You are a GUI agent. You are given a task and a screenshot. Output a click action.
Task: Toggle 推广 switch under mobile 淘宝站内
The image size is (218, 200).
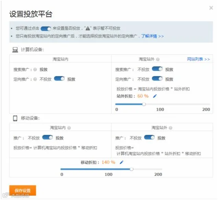click(48, 137)
